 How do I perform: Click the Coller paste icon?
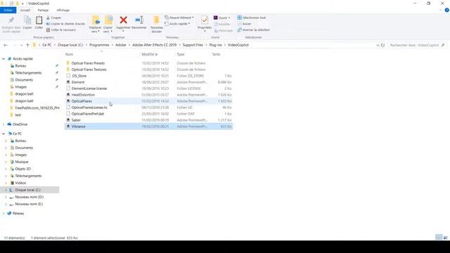(x=39, y=20)
